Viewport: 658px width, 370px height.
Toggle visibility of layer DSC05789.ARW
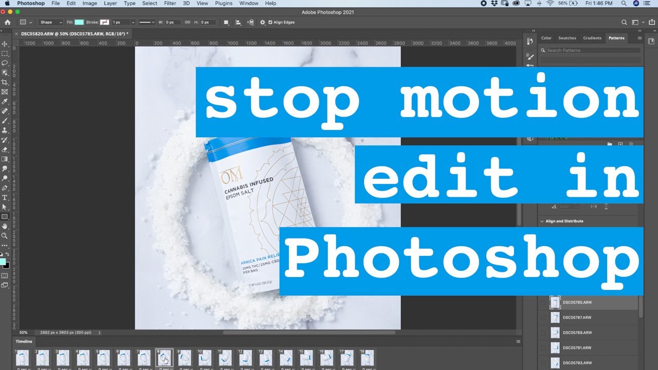(543, 332)
